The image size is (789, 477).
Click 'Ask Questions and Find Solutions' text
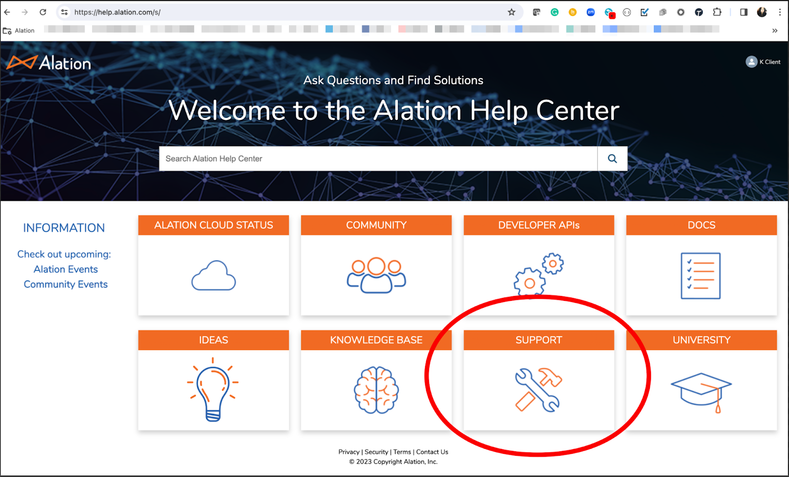coord(394,80)
